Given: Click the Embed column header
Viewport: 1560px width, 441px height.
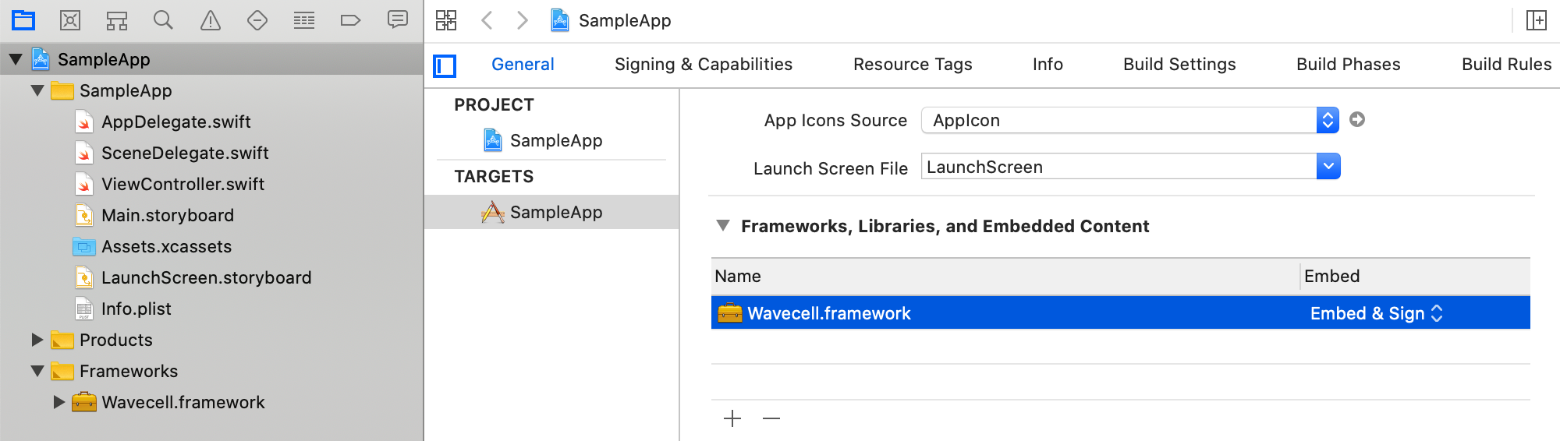Looking at the screenshot, I should [1416, 276].
